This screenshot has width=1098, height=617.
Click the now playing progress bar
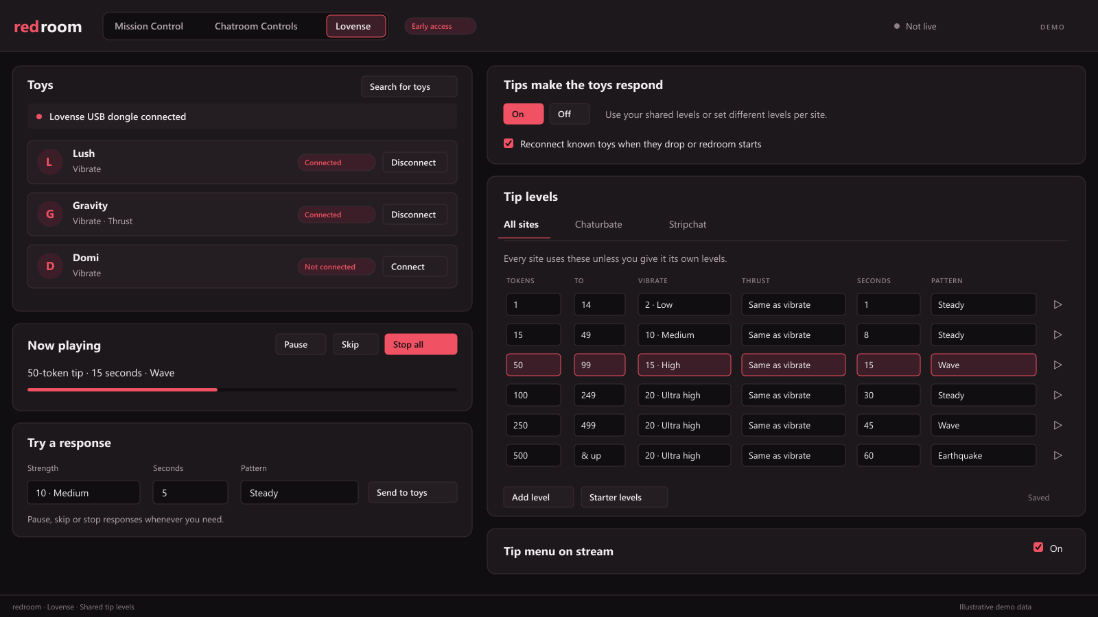tap(242, 389)
